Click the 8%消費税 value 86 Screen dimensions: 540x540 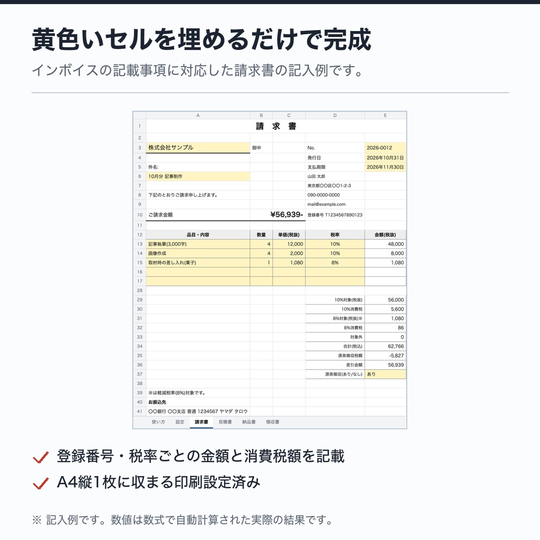pyautogui.click(x=385, y=328)
